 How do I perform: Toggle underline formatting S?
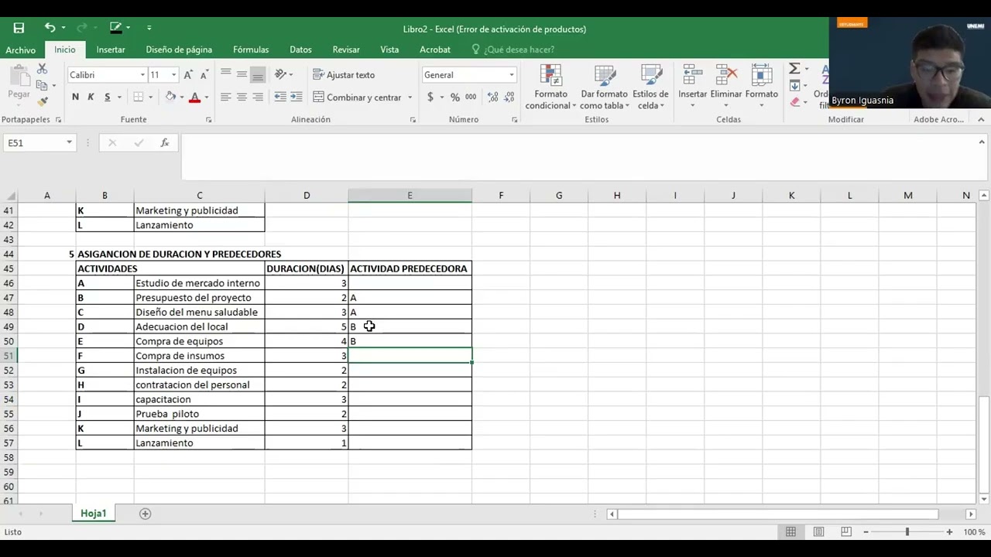point(107,97)
